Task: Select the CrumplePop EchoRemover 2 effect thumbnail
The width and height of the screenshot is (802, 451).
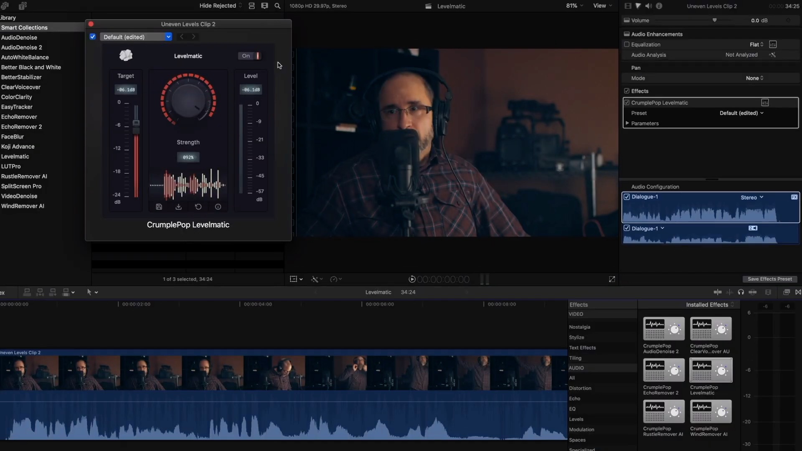Action: pos(664,370)
